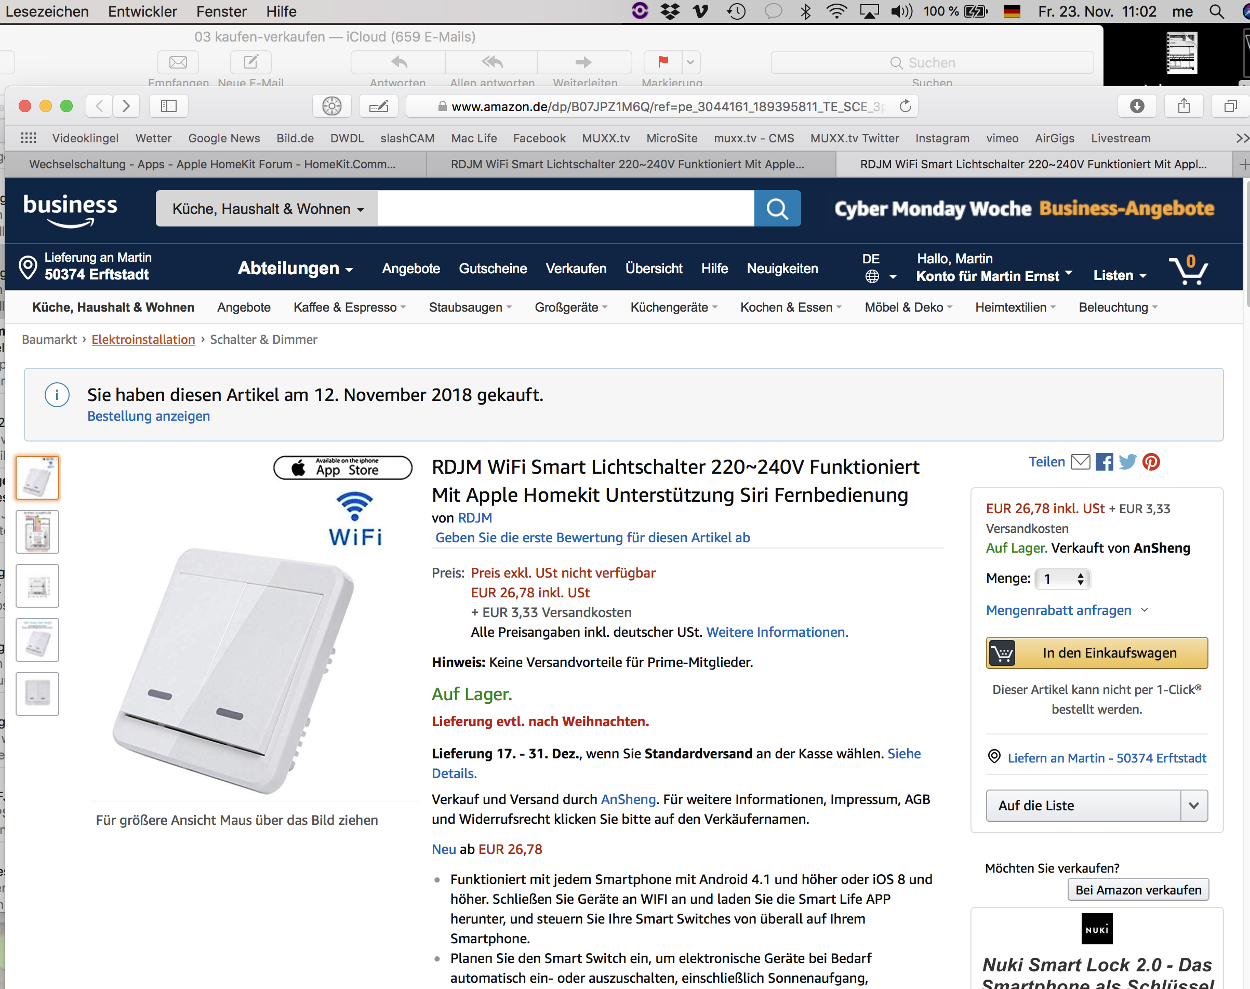Expand the Menge quantity selector
The width and height of the screenshot is (1250, 989).
point(1062,579)
